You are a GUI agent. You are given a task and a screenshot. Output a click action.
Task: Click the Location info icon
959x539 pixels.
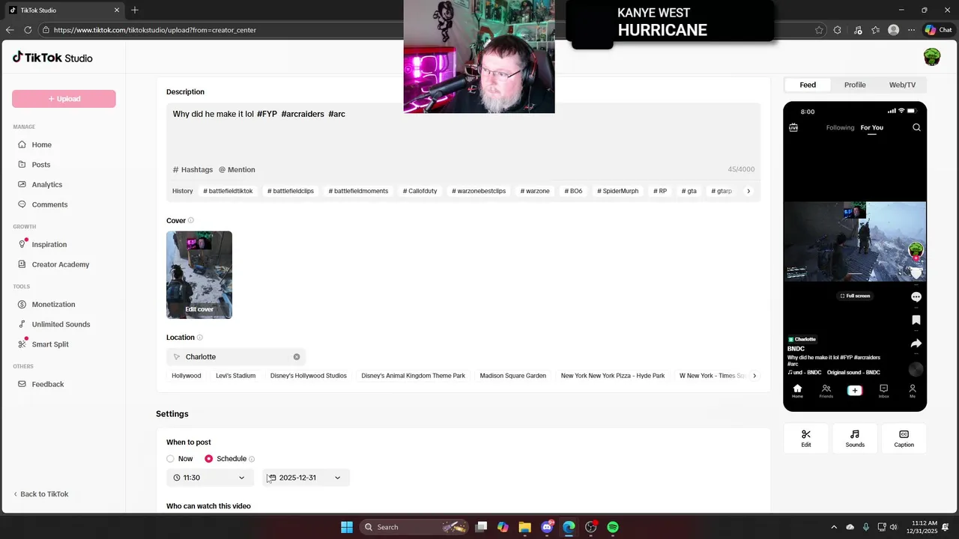(x=200, y=338)
